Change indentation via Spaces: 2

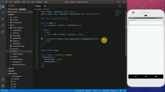coord(88,91)
